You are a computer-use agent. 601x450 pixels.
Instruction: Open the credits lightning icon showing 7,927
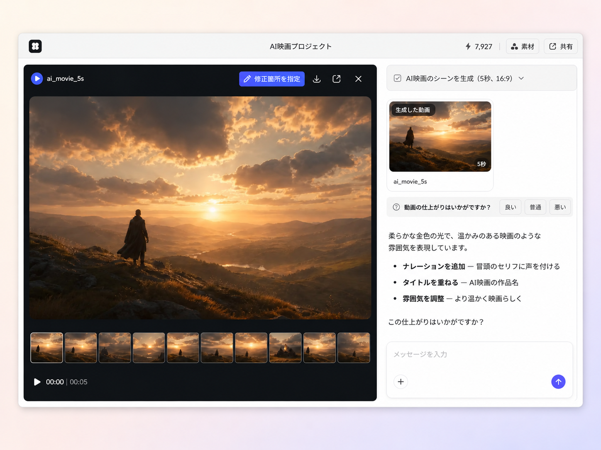[x=468, y=46]
